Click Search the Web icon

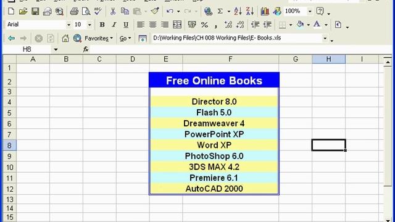pyautogui.click(x=77, y=38)
